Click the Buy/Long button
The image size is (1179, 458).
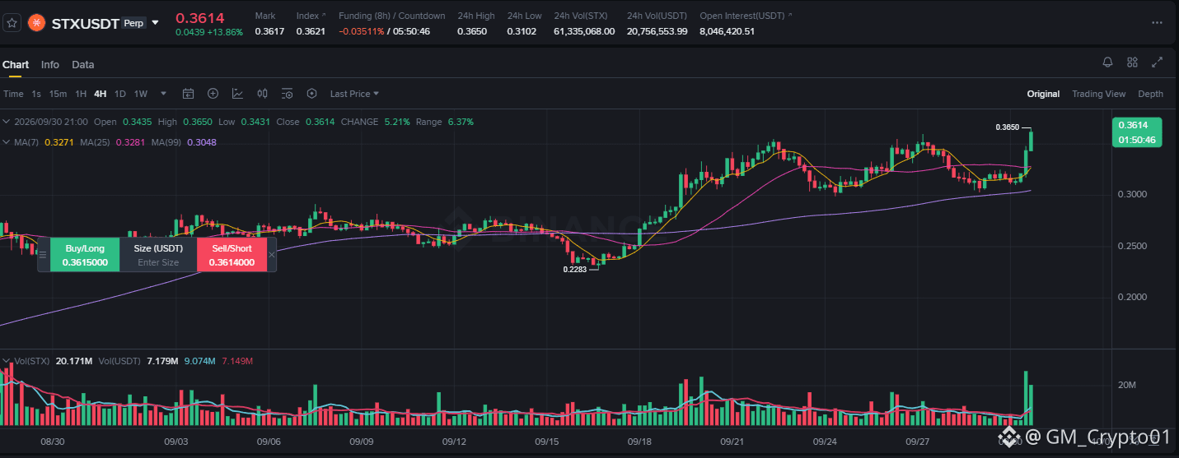click(x=85, y=255)
